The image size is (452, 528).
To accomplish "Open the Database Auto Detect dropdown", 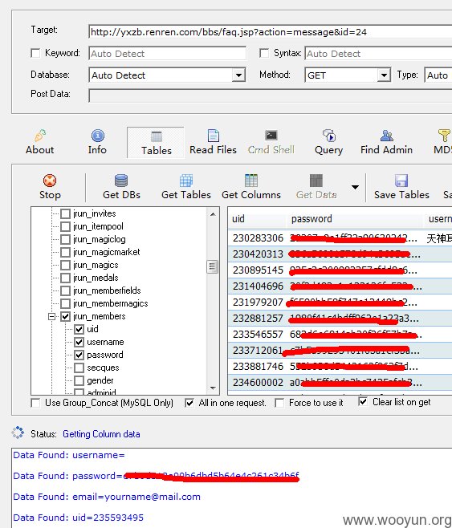I will pyautogui.click(x=238, y=75).
